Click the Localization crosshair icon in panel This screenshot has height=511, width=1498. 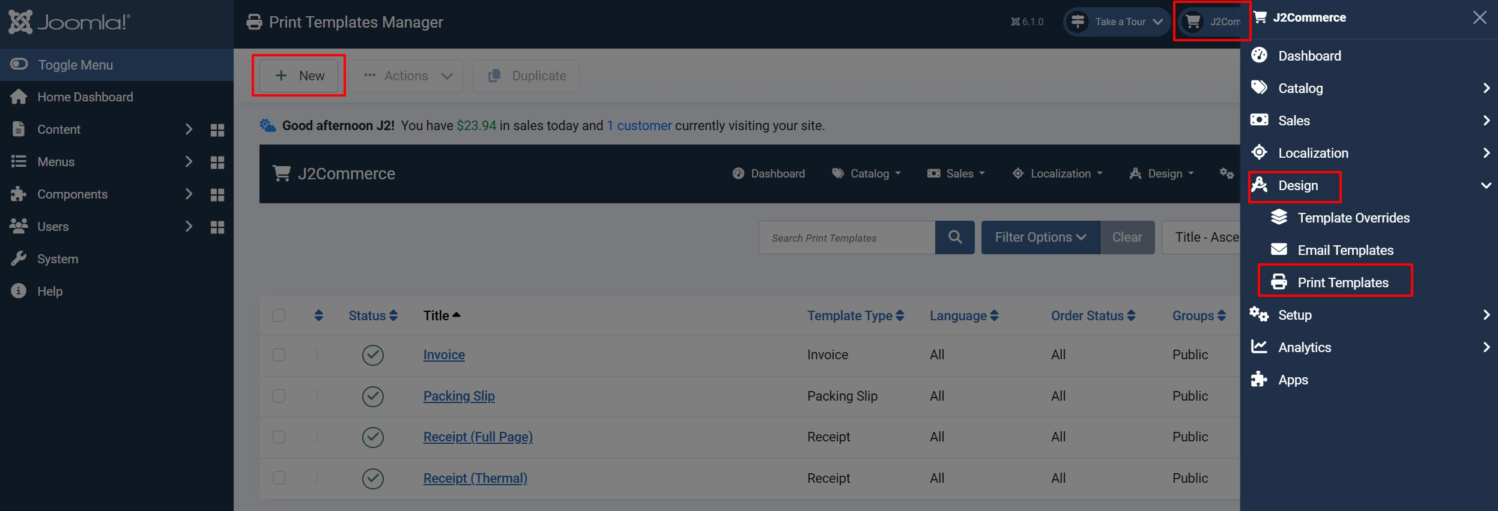(1259, 152)
